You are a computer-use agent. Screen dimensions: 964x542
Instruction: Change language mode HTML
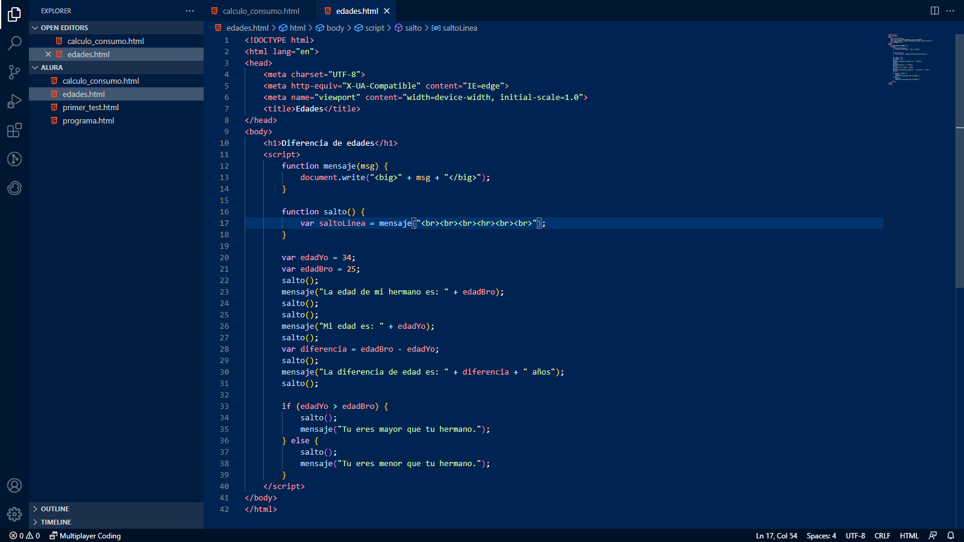point(909,535)
